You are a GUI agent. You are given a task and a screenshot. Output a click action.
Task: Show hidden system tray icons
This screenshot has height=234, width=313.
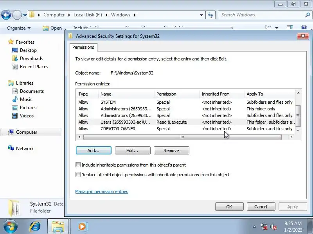[x=255, y=227]
